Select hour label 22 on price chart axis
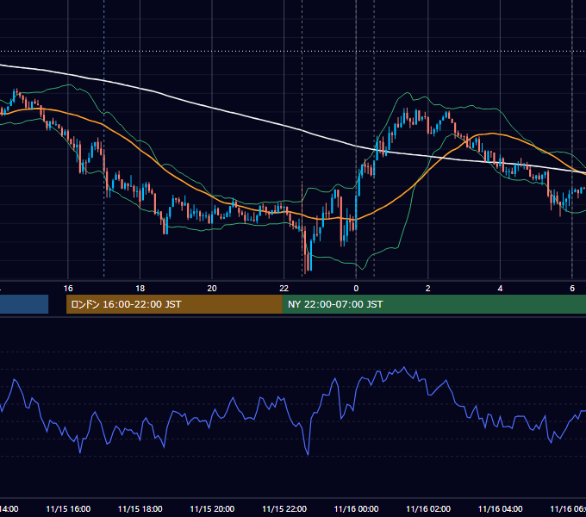 click(x=284, y=289)
